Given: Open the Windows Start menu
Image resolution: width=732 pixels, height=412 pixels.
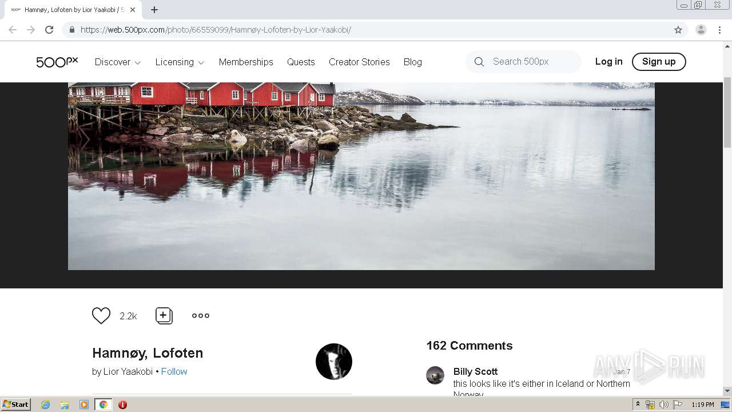Looking at the screenshot, I should click(16, 405).
